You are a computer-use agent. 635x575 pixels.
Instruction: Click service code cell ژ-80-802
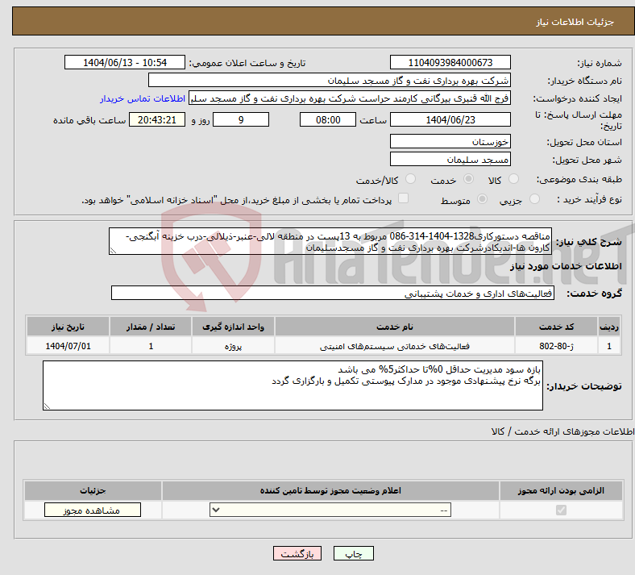point(557,347)
